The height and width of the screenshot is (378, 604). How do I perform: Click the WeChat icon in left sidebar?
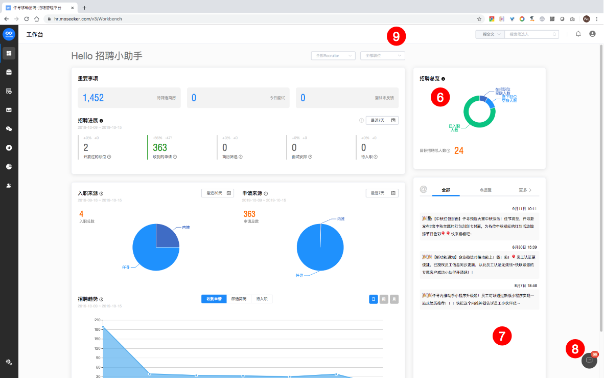tap(9, 129)
